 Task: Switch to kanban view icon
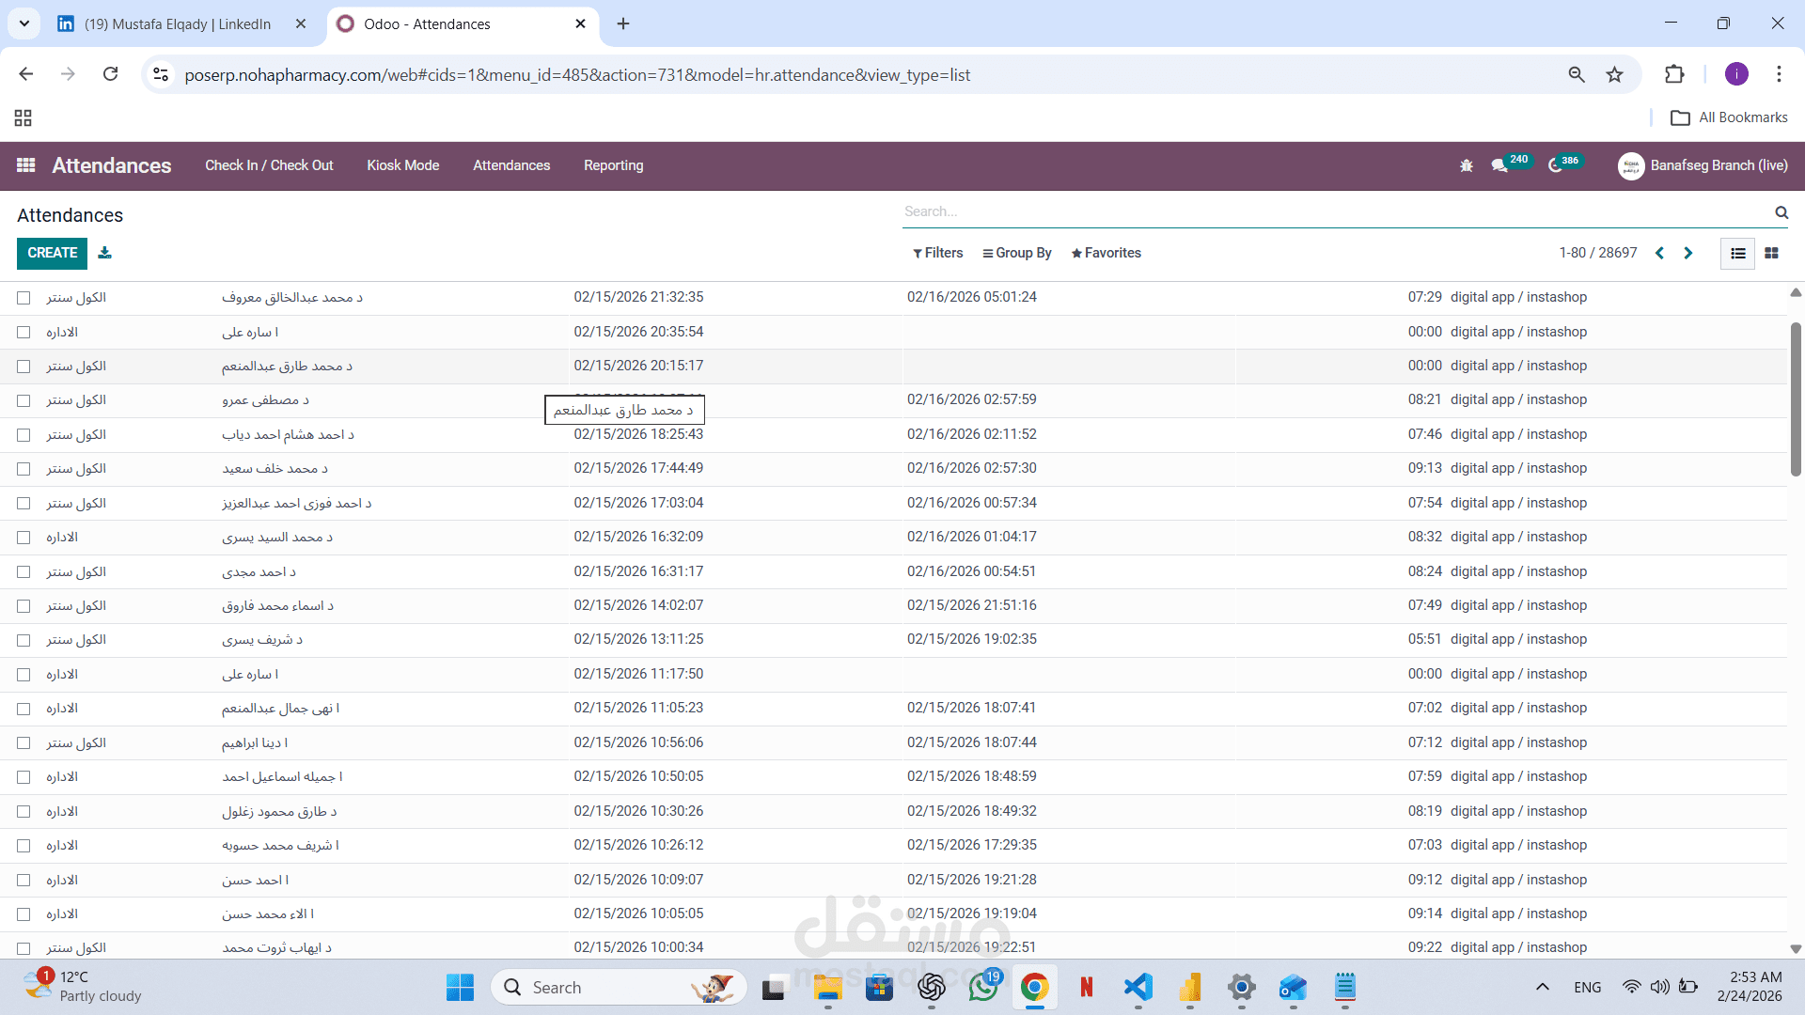click(1771, 253)
